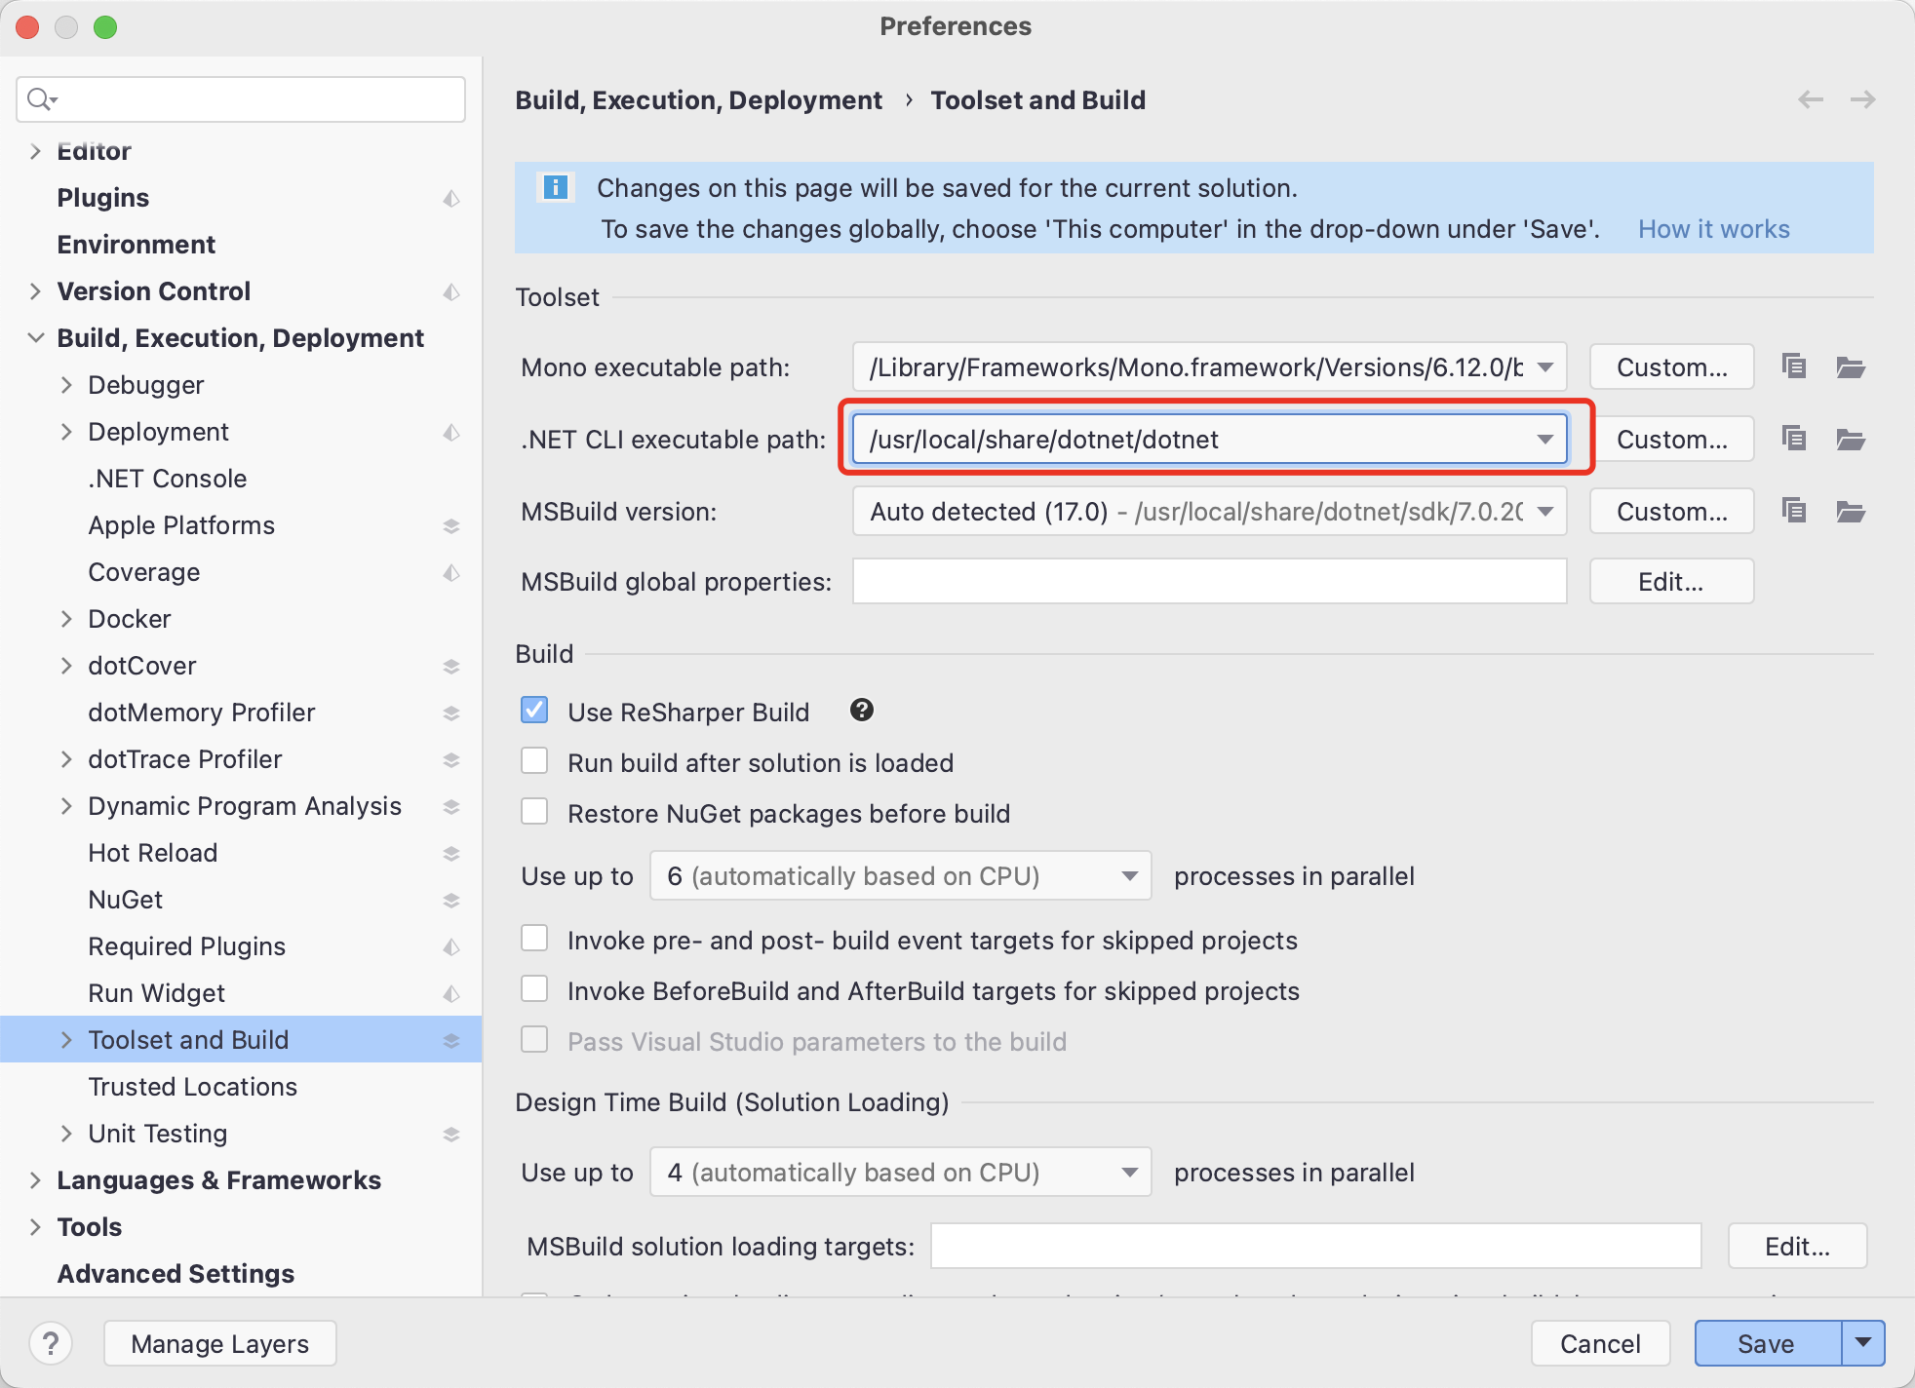This screenshot has height=1388, width=1915.
Task: Click Edit for MSBuild solution loading targets
Action: pos(1797,1247)
